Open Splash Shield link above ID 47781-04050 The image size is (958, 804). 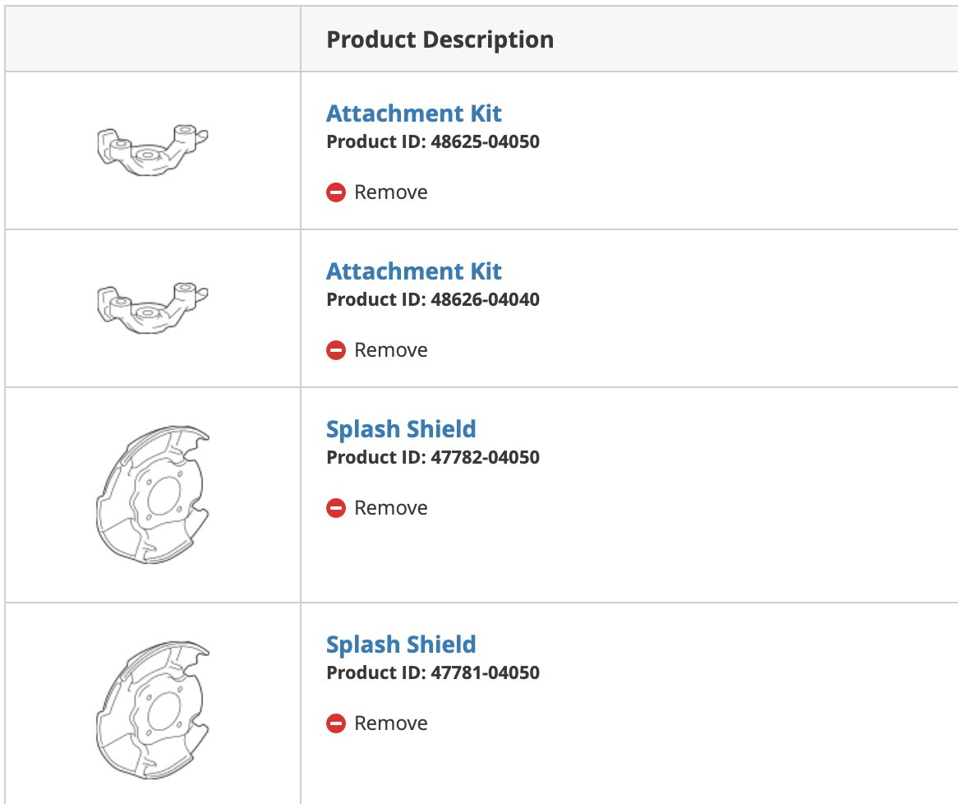click(x=401, y=644)
